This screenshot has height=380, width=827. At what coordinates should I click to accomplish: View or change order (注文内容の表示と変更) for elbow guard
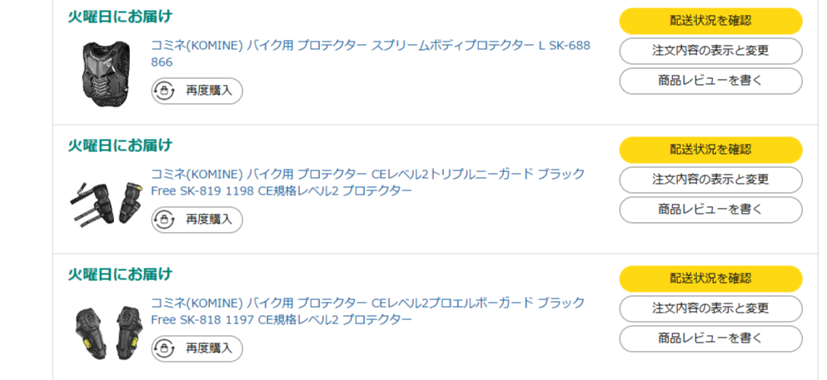[x=710, y=308]
